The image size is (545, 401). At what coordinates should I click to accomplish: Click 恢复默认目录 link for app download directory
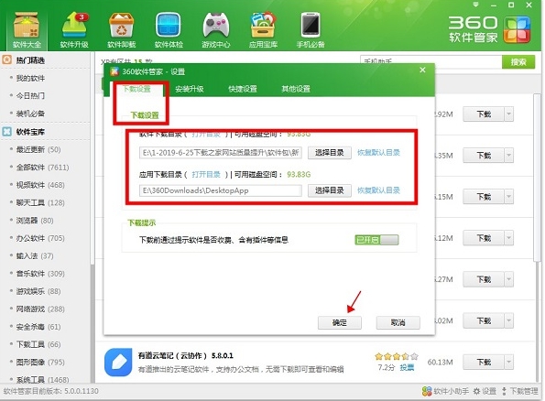pyautogui.click(x=378, y=190)
